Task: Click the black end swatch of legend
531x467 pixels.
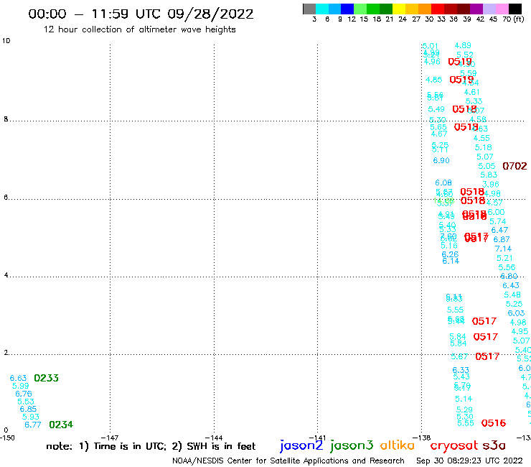Action: [515, 9]
